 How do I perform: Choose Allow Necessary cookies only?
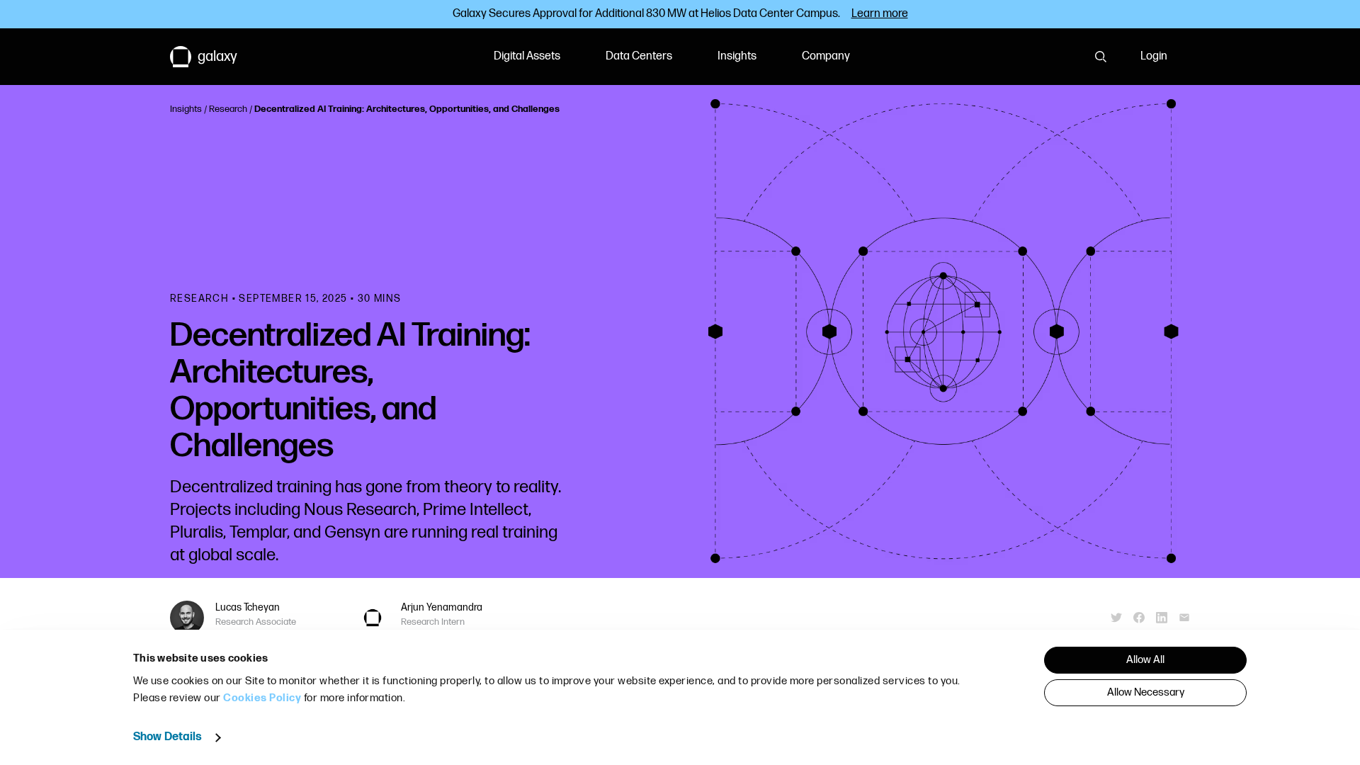tap(1145, 693)
